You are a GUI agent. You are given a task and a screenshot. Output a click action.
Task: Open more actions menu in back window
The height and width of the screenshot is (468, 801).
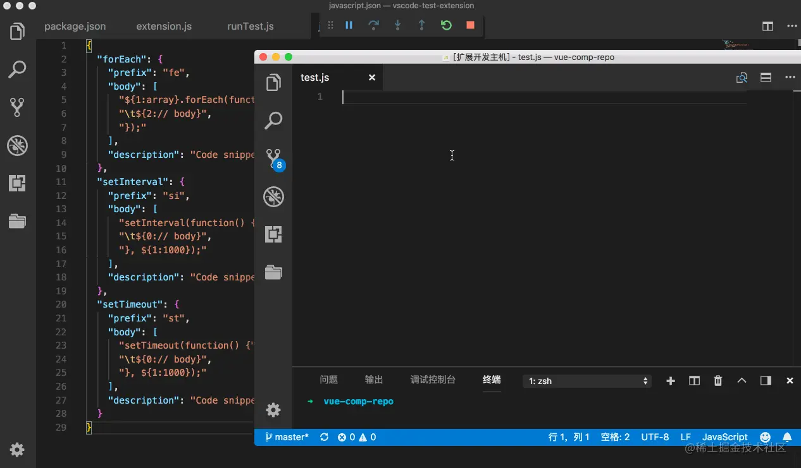[792, 27]
